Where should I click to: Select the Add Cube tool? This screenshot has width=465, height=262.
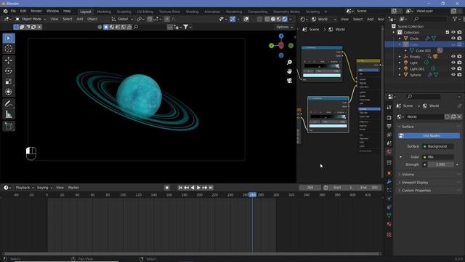(x=9, y=126)
